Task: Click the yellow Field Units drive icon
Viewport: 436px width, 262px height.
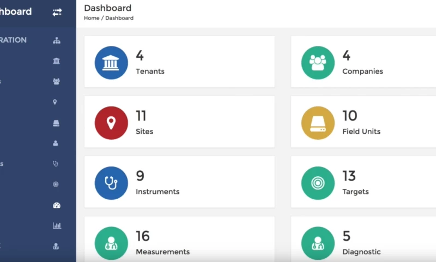Action: pos(318,123)
